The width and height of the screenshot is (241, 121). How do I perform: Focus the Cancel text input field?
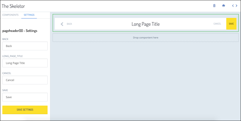point(25,80)
